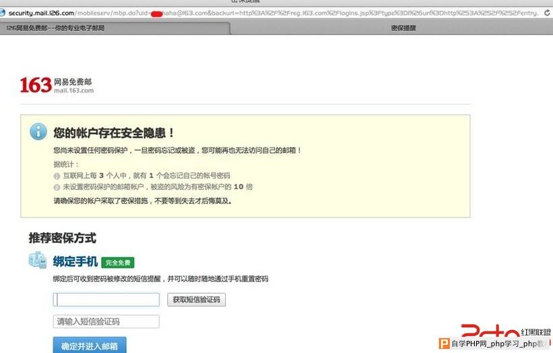Click the line about 3 个人中 forgetting passwords

tap(146, 175)
